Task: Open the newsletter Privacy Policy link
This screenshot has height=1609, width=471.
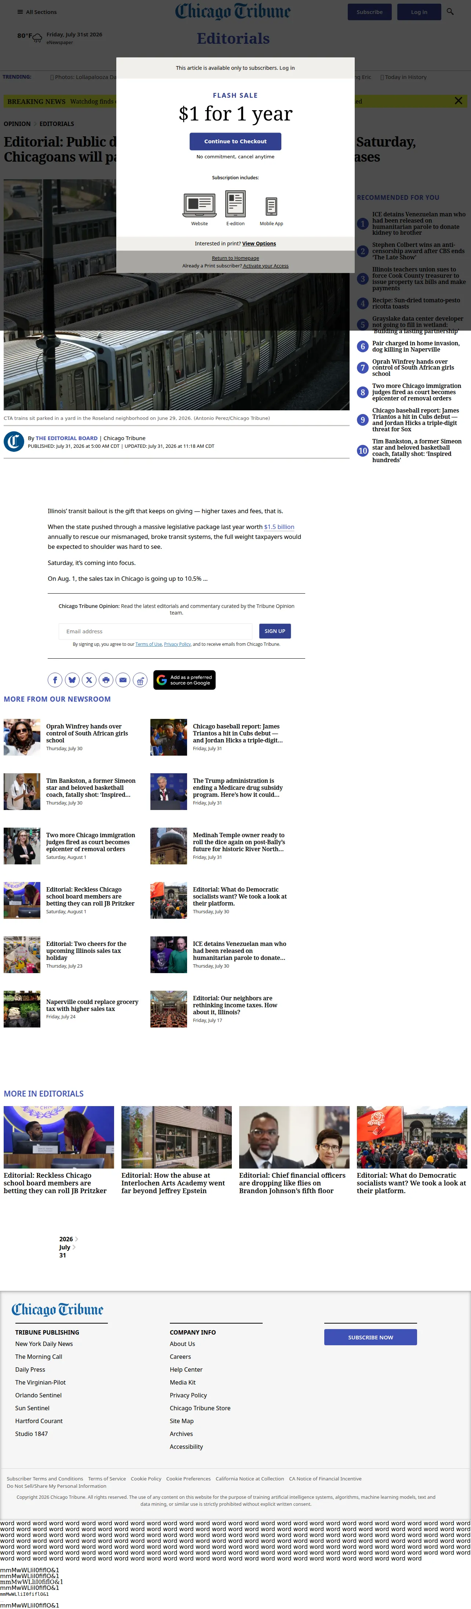Action: [x=177, y=644]
